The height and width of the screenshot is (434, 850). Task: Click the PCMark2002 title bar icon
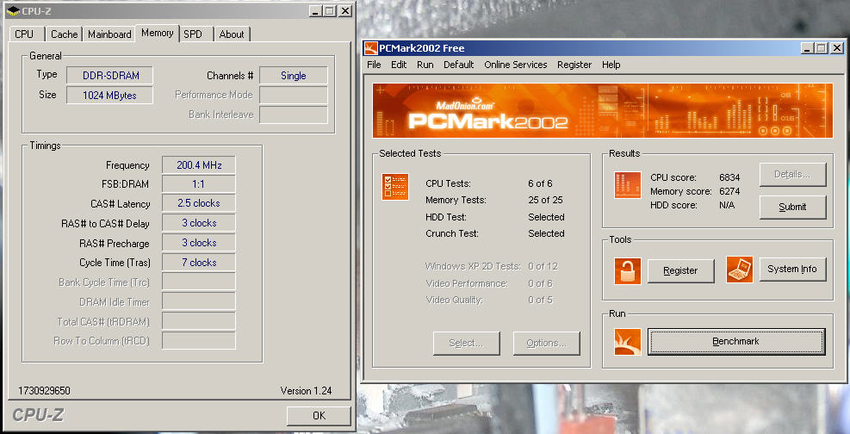[371, 48]
